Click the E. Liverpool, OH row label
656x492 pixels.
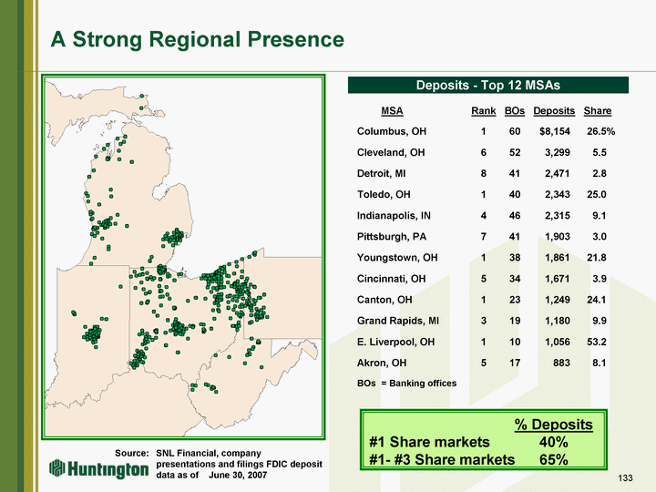point(395,342)
